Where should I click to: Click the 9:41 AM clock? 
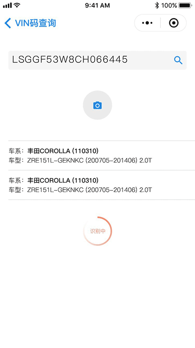pyautogui.click(x=97, y=5)
